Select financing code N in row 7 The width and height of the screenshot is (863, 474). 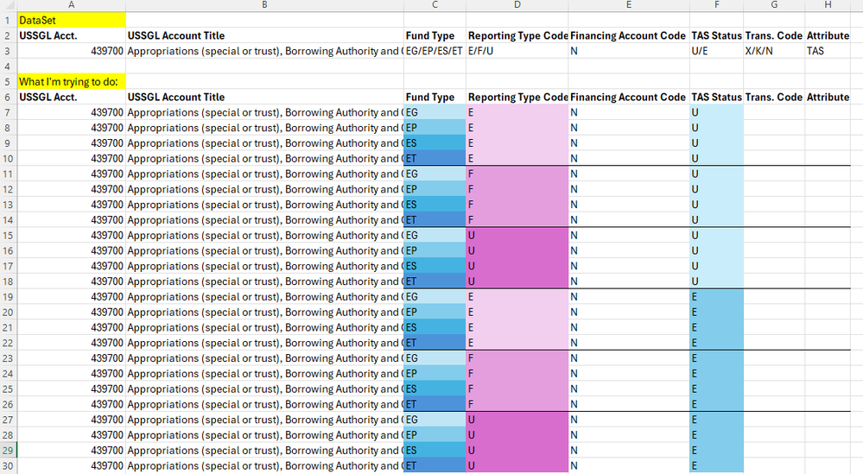(x=629, y=113)
